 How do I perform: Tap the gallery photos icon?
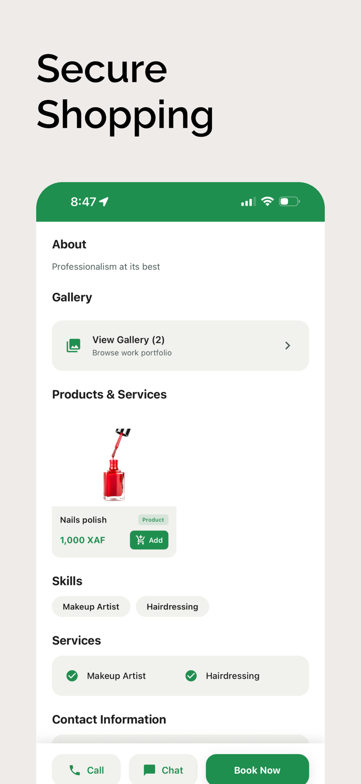click(x=74, y=345)
